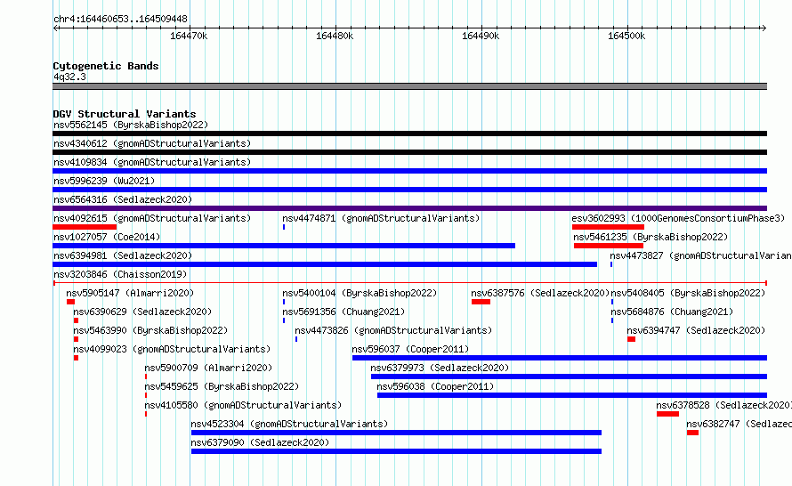Select the nsv4109834 gnomAD variant label
The width and height of the screenshot is (792, 486).
(152, 162)
